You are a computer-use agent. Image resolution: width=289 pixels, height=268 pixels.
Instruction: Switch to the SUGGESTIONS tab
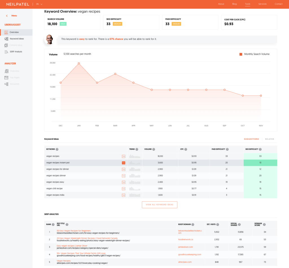click(251, 139)
